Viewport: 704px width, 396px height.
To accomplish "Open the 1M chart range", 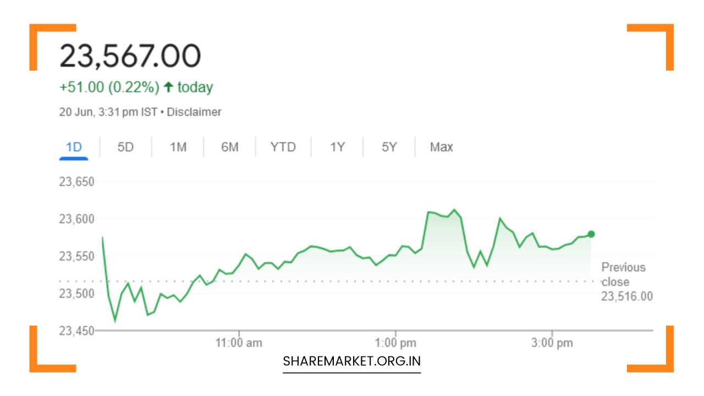I will coord(177,147).
